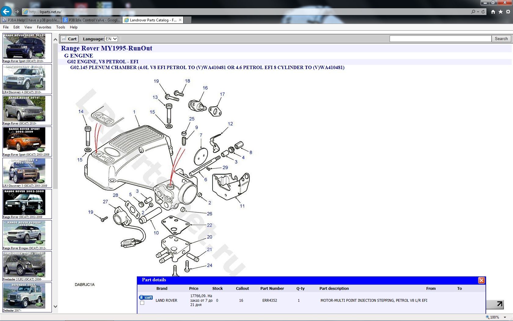Click the DABRJC1A diagram code
The image size is (513, 321).
[85, 285]
